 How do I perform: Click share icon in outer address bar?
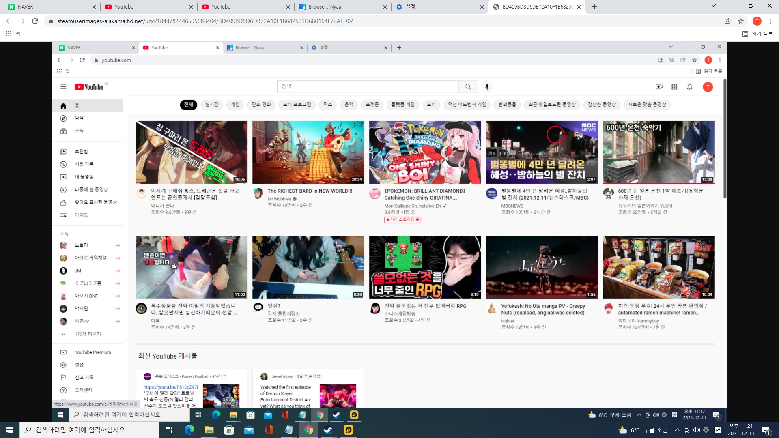click(x=727, y=21)
